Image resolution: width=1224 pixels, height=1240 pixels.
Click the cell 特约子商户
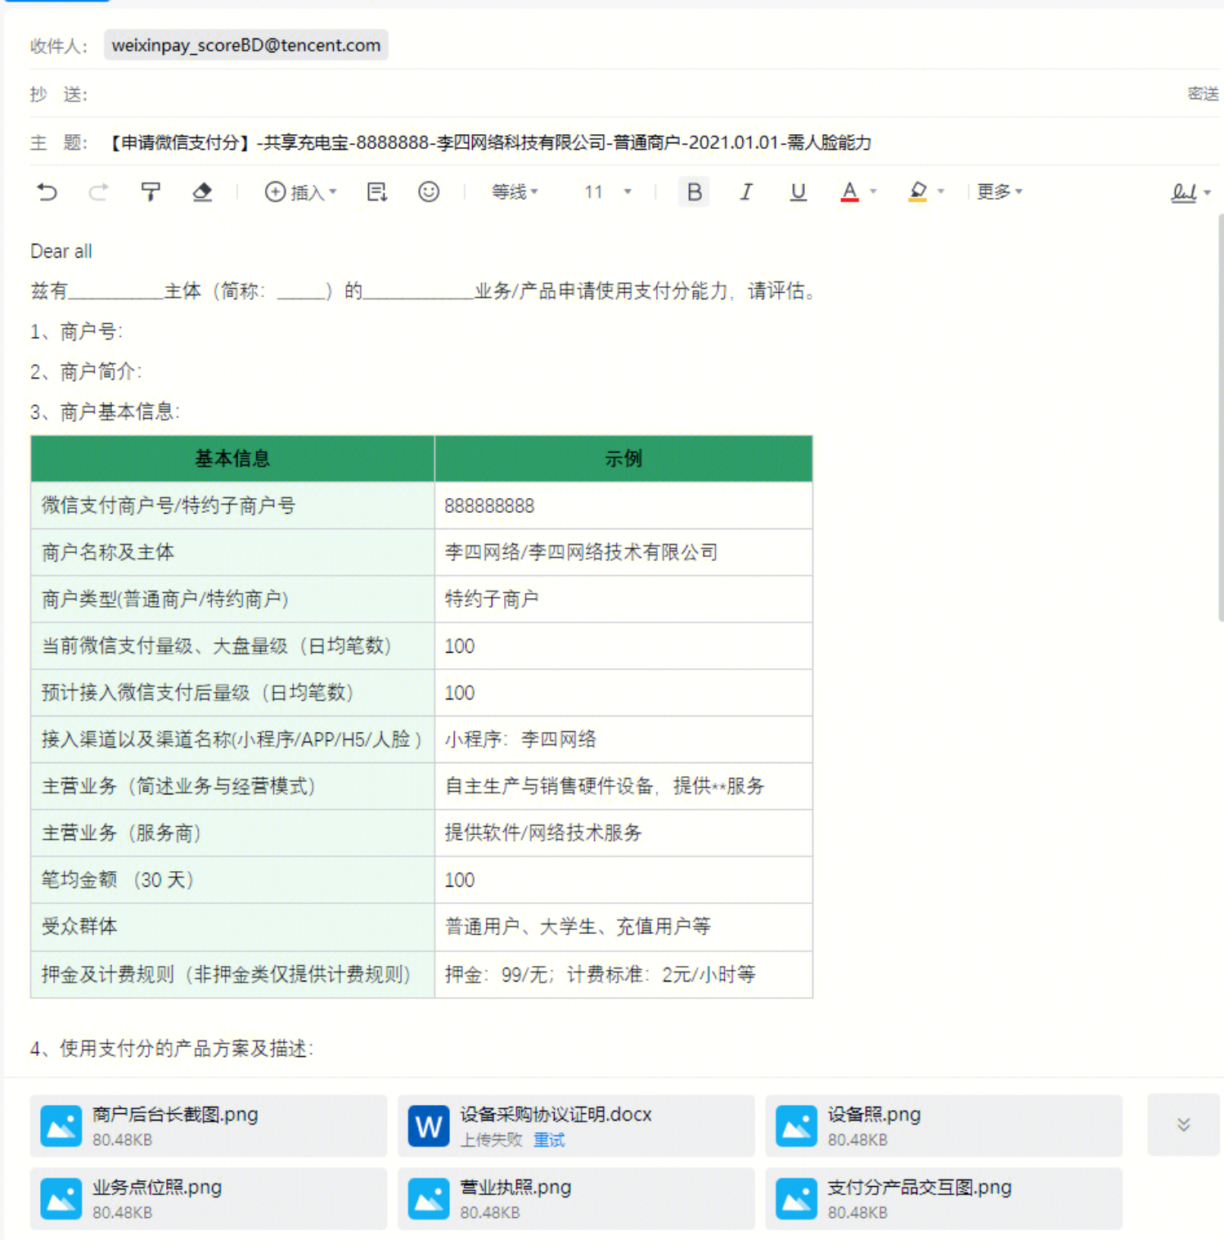[623, 599]
